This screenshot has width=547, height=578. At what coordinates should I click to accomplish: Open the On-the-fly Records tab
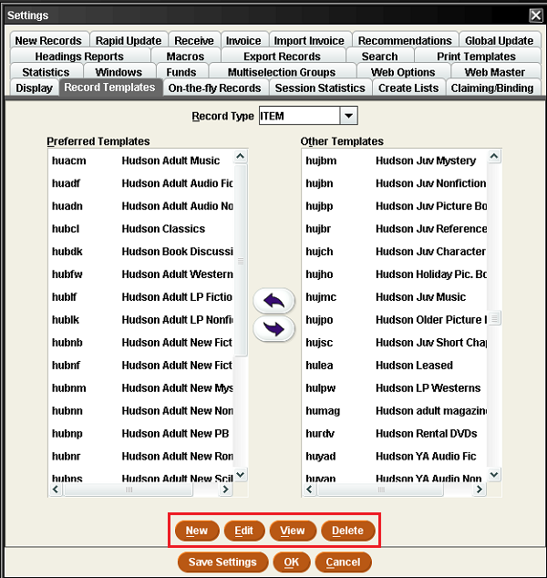coord(214,88)
